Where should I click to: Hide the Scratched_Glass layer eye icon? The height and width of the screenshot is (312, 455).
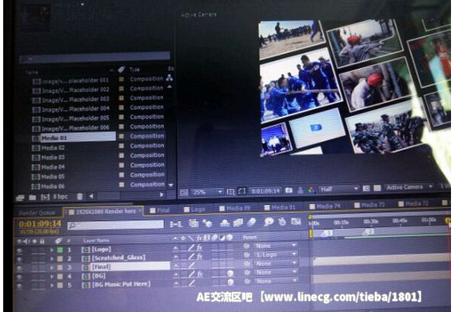tap(20, 259)
